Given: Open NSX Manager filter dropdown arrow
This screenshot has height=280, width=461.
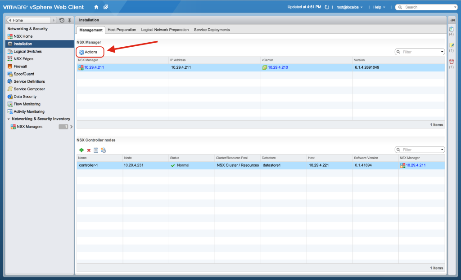Looking at the screenshot, I should (x=442, y=52).
